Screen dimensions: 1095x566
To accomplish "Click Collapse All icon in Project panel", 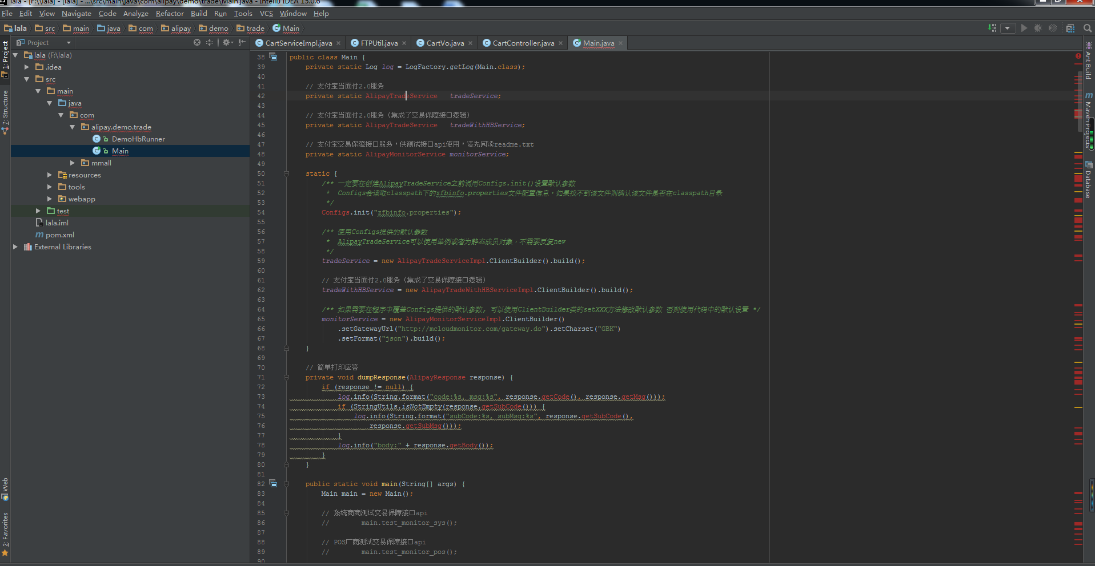I will [209, 42].
